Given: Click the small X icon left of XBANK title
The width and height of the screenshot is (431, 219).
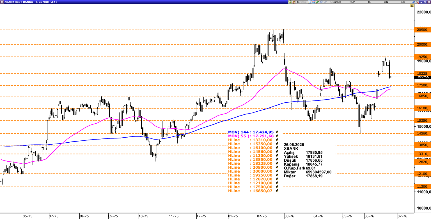Looking at the screenshot, I should tap(2, 2).
